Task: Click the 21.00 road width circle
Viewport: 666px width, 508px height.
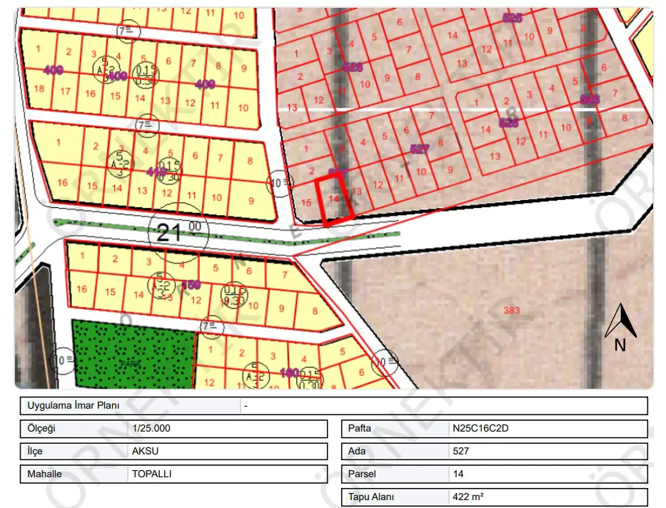Action: tap(178, 232)
